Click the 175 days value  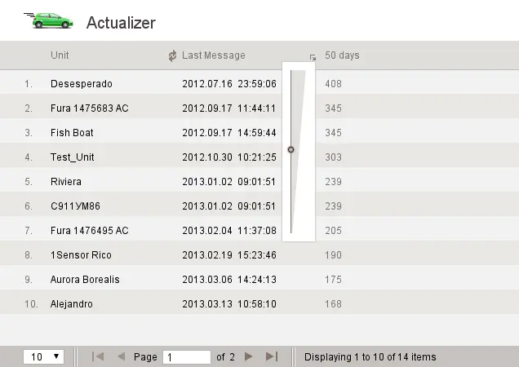coord(333,280)
